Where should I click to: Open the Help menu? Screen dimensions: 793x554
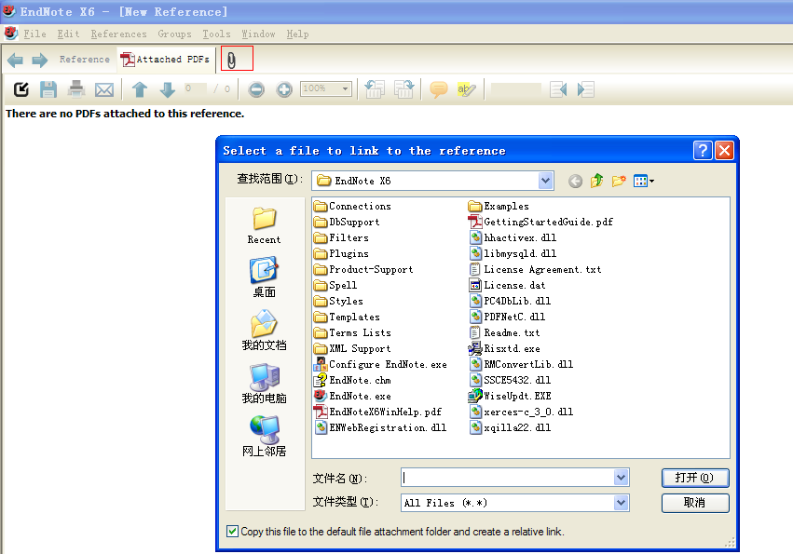pyautogui.click(x=297, y=34)
